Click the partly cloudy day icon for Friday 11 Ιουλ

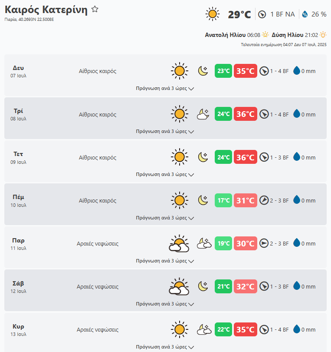click(x=179, y=244)
